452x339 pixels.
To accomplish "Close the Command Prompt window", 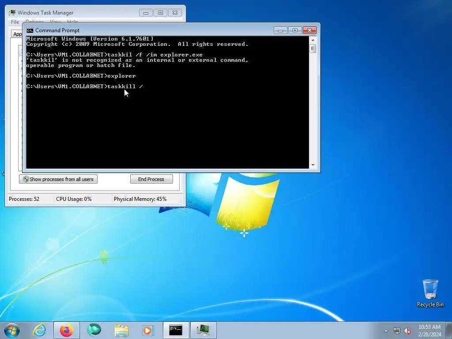I will 309,30.
